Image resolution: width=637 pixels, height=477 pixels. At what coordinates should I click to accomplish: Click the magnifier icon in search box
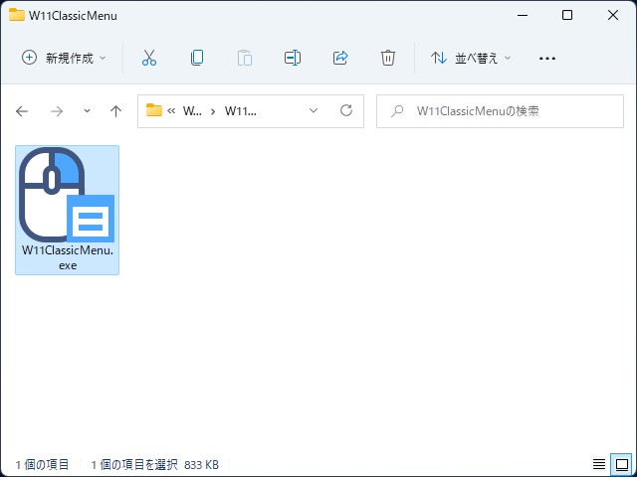click(397, 111)
